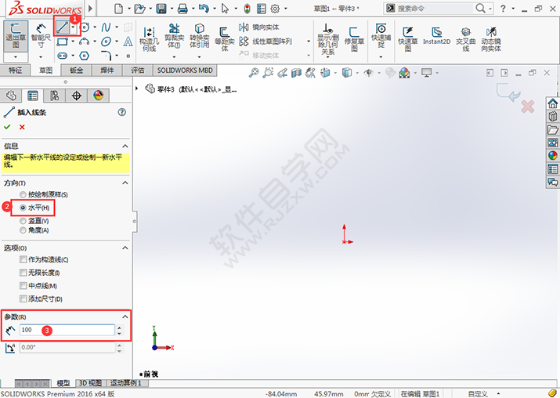Screen dimensions: 560x398
Task: Open the Spline tool dropdown arrow
Action: (117, 27)
